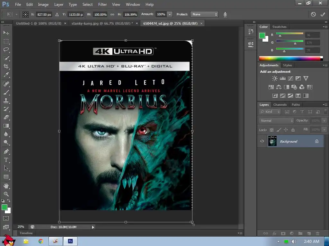Pick a color from the spectrum ramp
329x246 pixels.
coord(291,58)
